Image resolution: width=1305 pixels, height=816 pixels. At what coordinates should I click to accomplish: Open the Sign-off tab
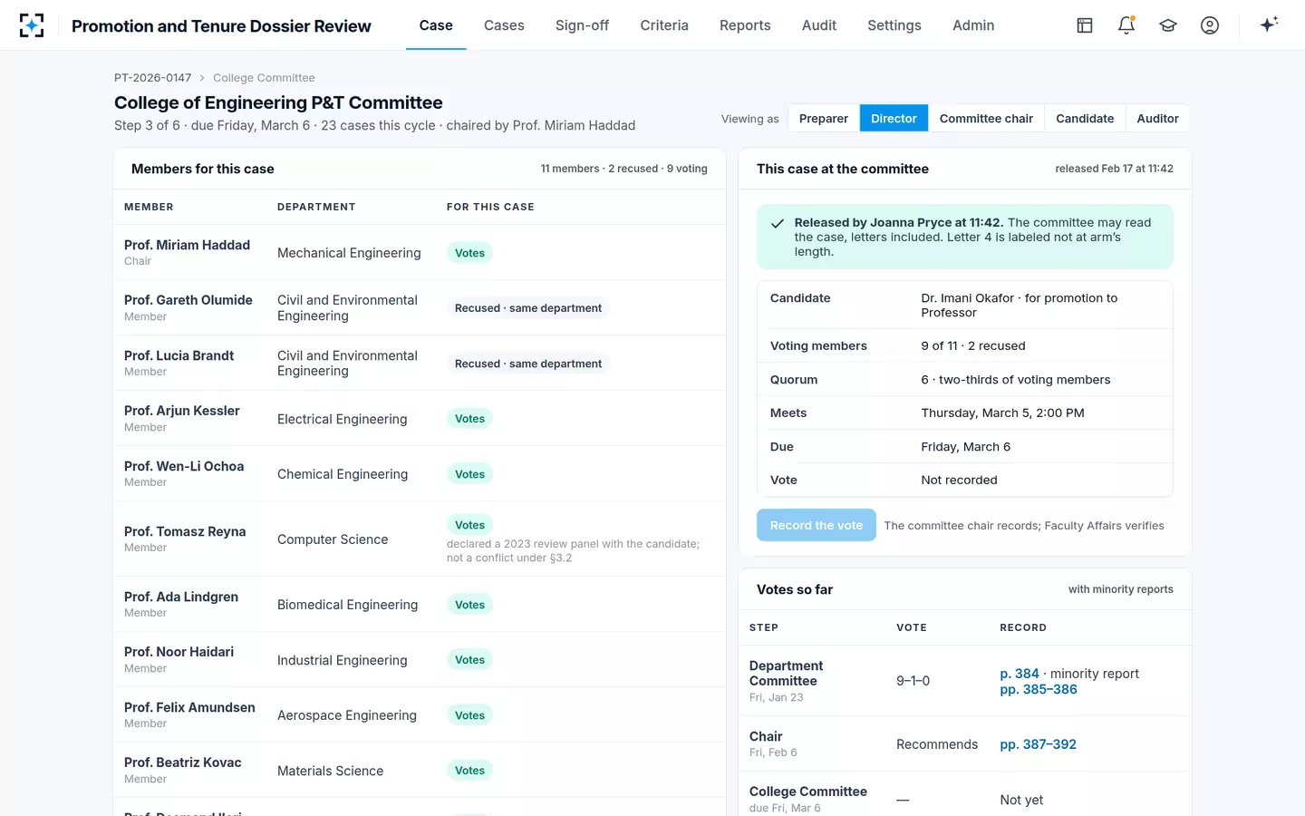pyautogui.click(x=582, y=25)
